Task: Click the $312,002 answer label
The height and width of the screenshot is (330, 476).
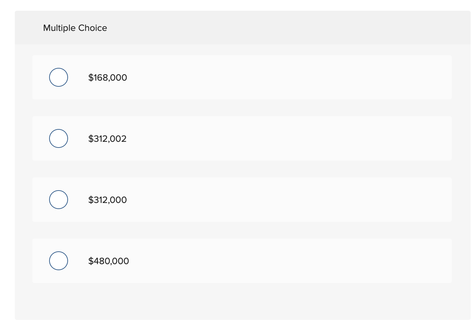Action: pos(107,139)
